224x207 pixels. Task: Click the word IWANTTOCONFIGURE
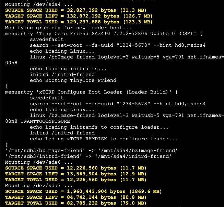pos(45,121)
